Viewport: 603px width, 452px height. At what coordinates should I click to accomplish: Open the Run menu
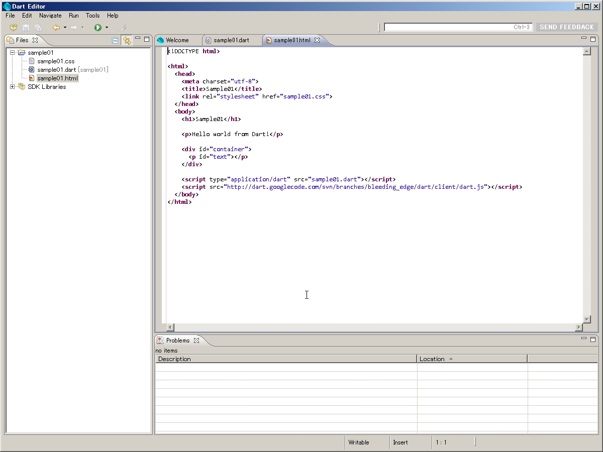74,16
